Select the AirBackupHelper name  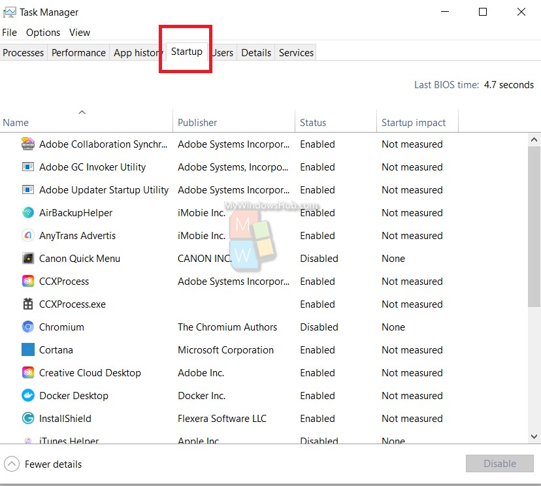click(76, 213)
